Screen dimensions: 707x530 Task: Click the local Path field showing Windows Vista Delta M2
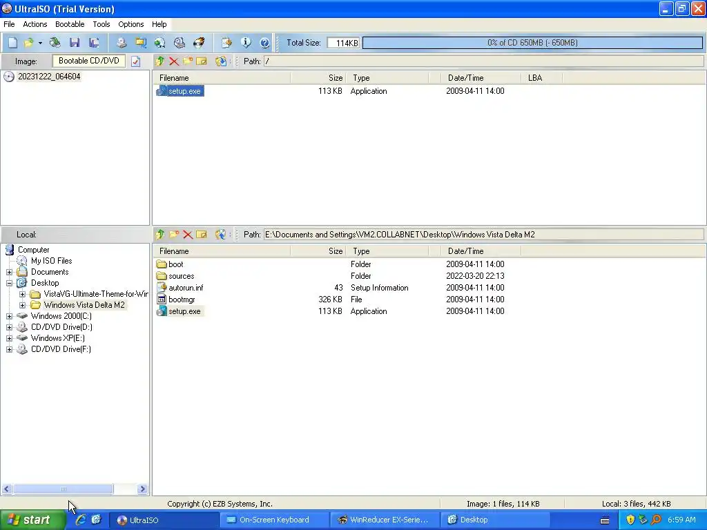[x=483, y=235]
